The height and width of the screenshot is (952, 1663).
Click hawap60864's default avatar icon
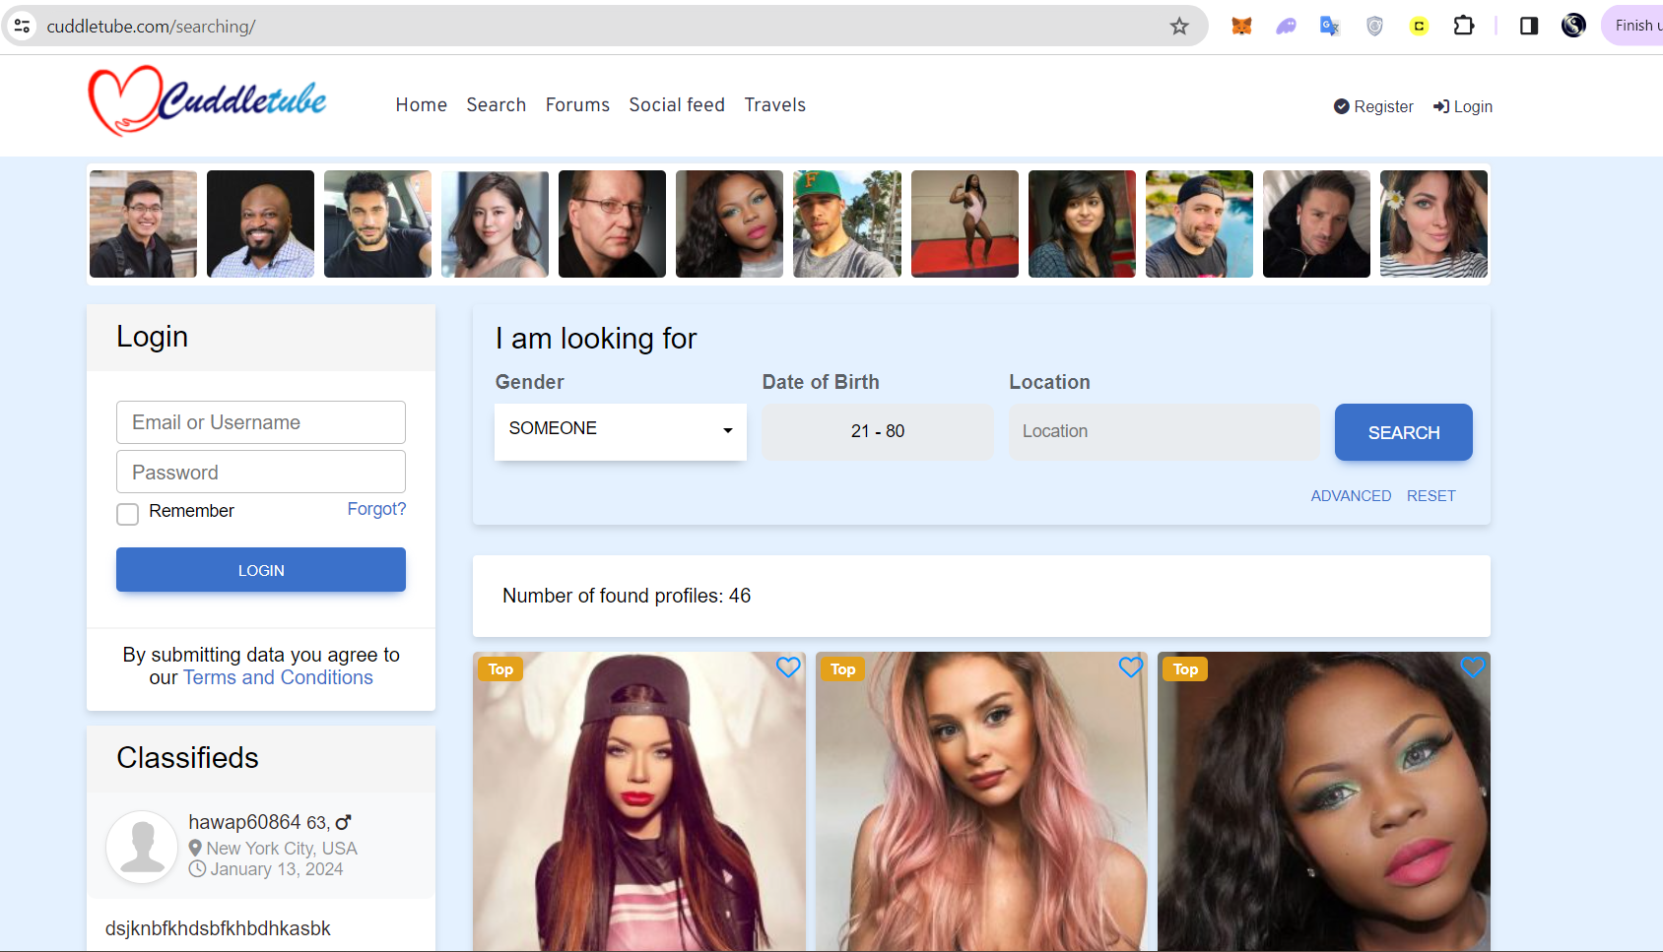(142, 847)
